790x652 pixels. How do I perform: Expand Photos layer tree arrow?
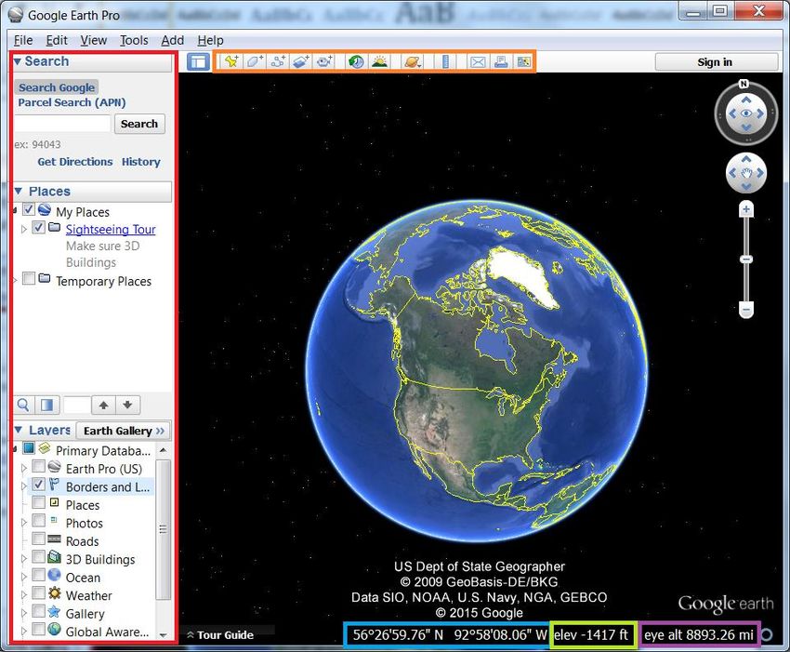click(23, 523)
